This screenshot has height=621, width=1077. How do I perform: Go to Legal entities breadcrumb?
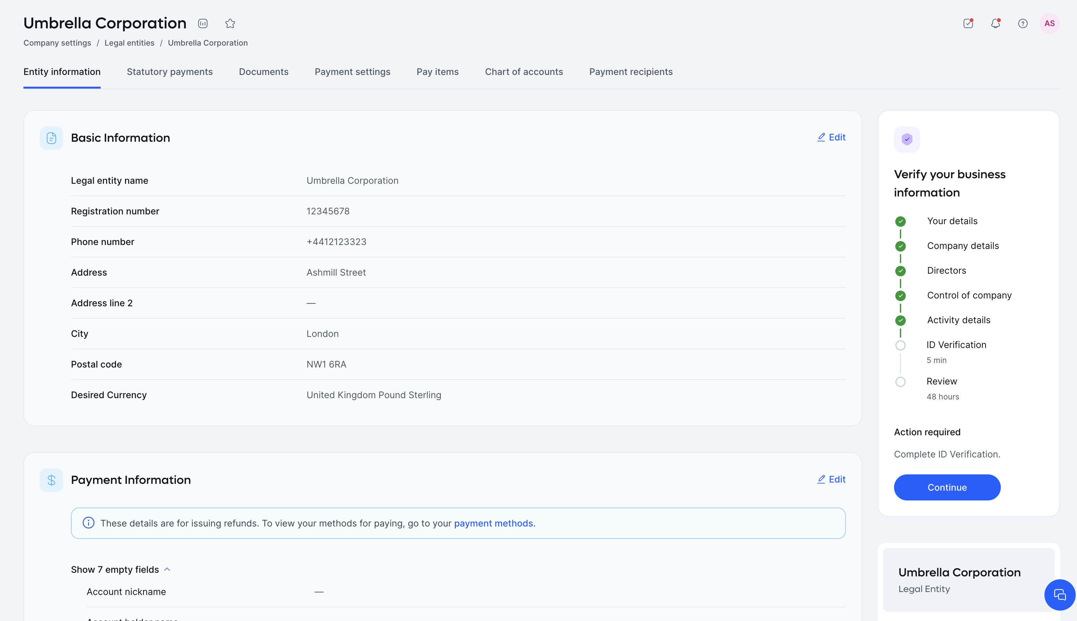point(130,43)
